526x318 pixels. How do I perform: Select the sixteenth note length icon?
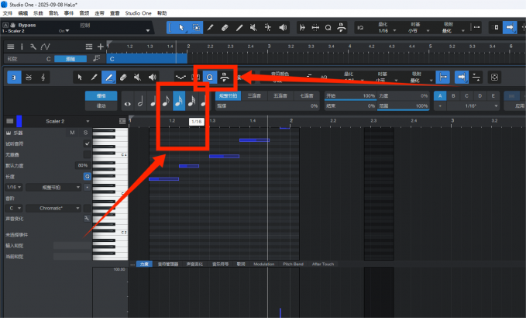tap(177, 102)
